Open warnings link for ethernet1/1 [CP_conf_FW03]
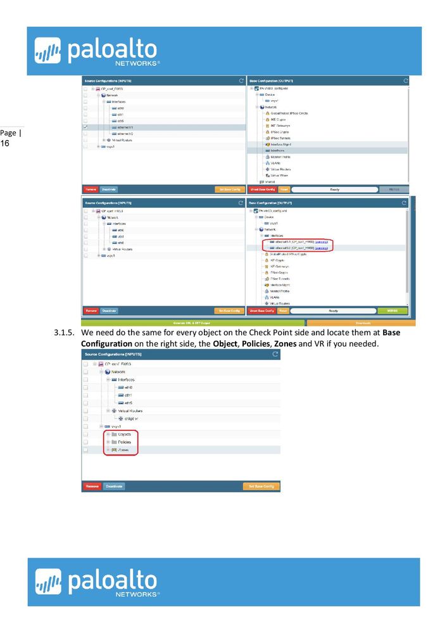 point(321,241)
